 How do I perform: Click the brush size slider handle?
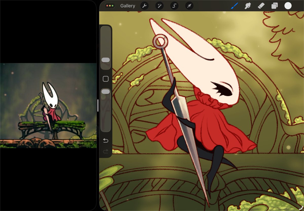pos(106,60)
